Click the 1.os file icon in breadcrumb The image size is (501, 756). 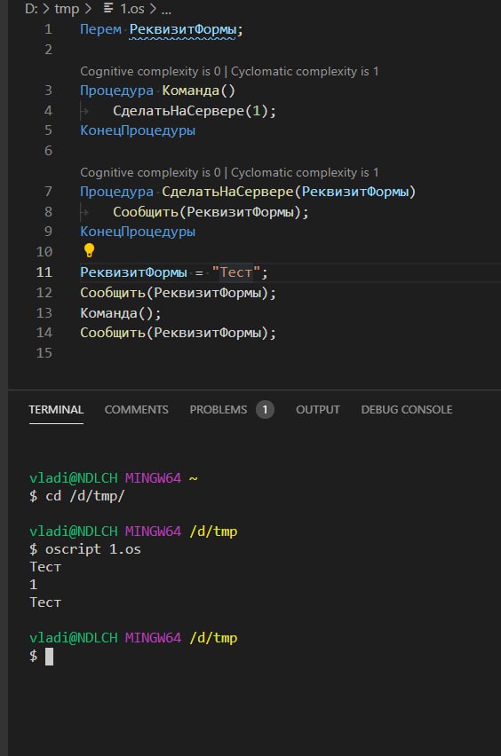pos(108,8)
